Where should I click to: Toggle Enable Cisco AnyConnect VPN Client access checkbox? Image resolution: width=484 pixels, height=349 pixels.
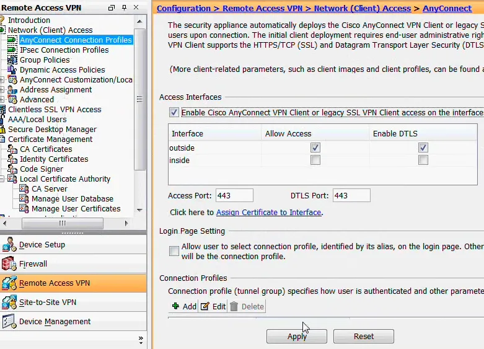point(174,113)
